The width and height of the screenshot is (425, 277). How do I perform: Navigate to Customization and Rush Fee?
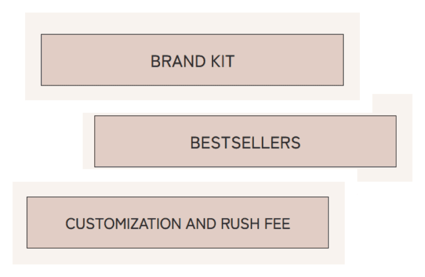178,223
